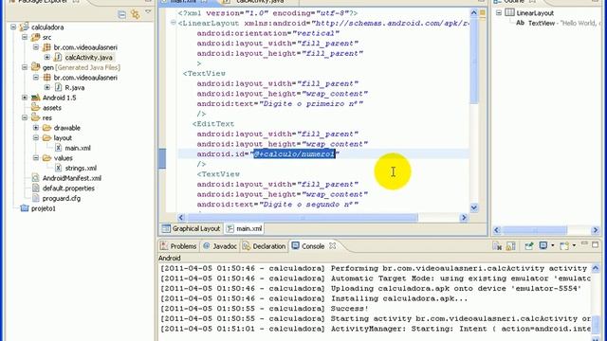Click the highlighted "@+calculo/numero1" value in the editor

coord(294,153)
